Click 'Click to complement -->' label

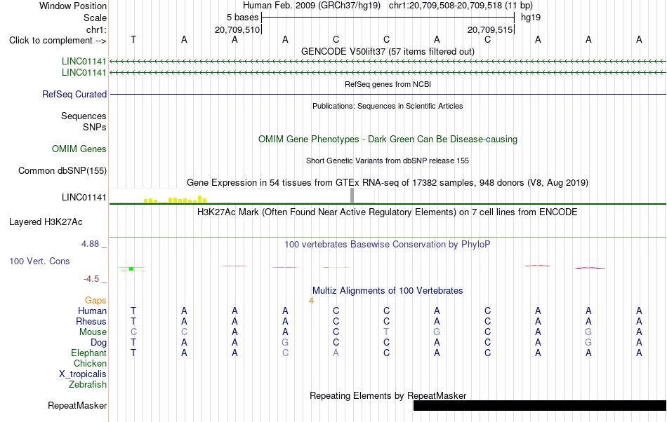click(x=58, y=41)
